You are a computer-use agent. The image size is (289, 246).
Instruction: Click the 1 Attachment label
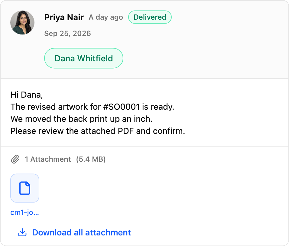click(x=48, y=159)
